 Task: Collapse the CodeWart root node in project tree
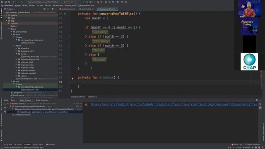click(4, 12)
